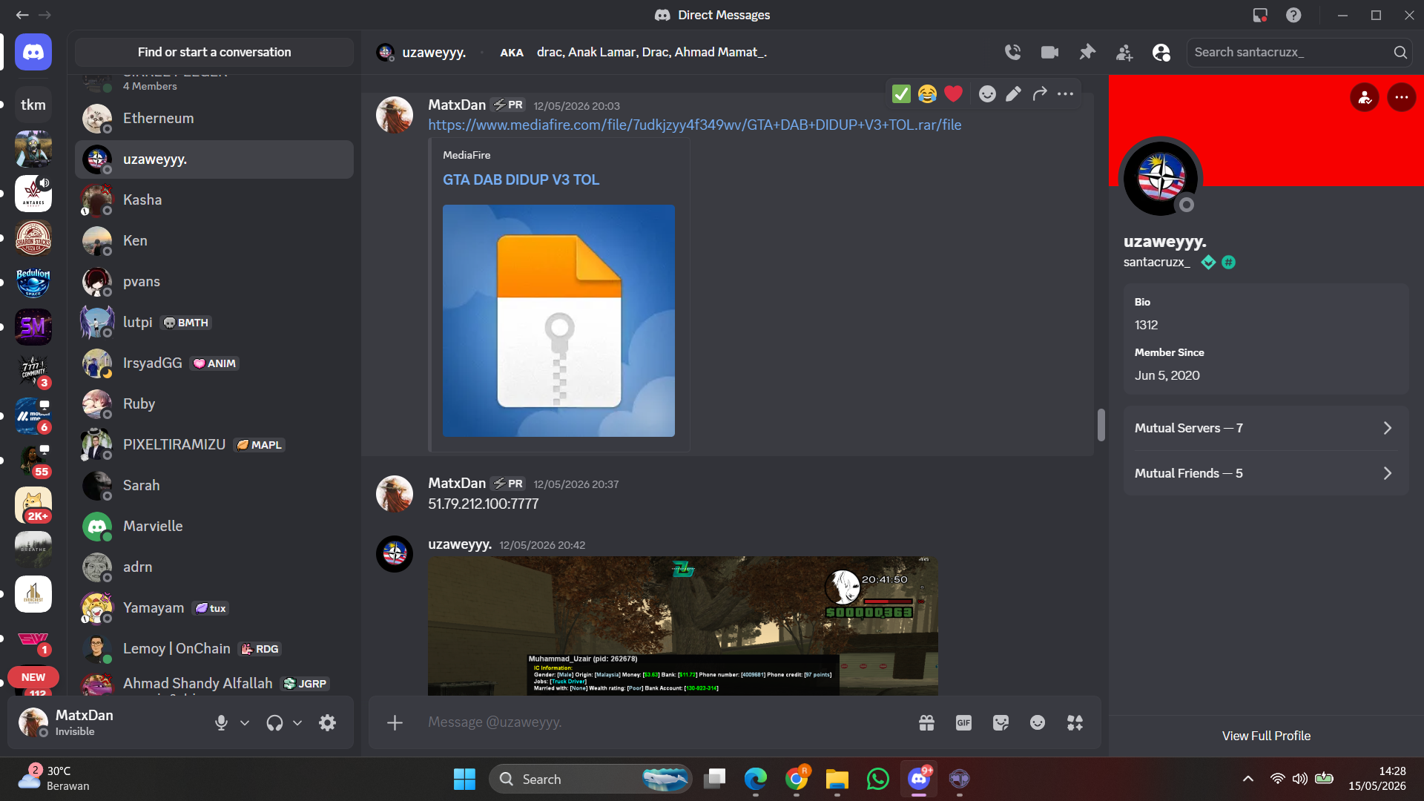Open input device options arrow
The height and width of the screenshot is (801, 1424).
(x=245, y=722)
